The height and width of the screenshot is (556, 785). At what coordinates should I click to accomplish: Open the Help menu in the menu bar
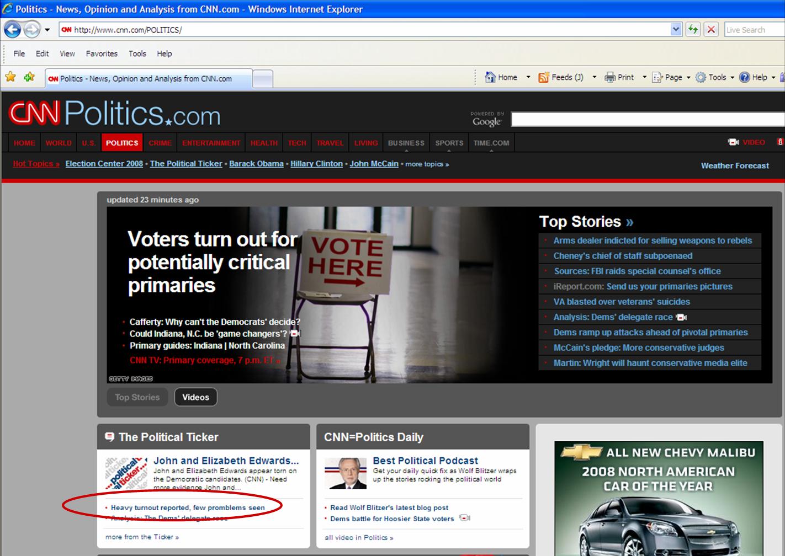coord(165,54)
